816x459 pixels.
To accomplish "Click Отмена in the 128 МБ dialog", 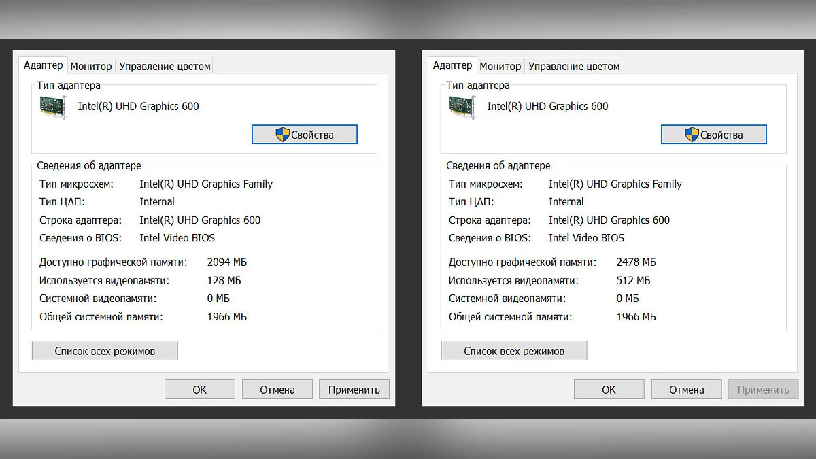I will [277, 390].
